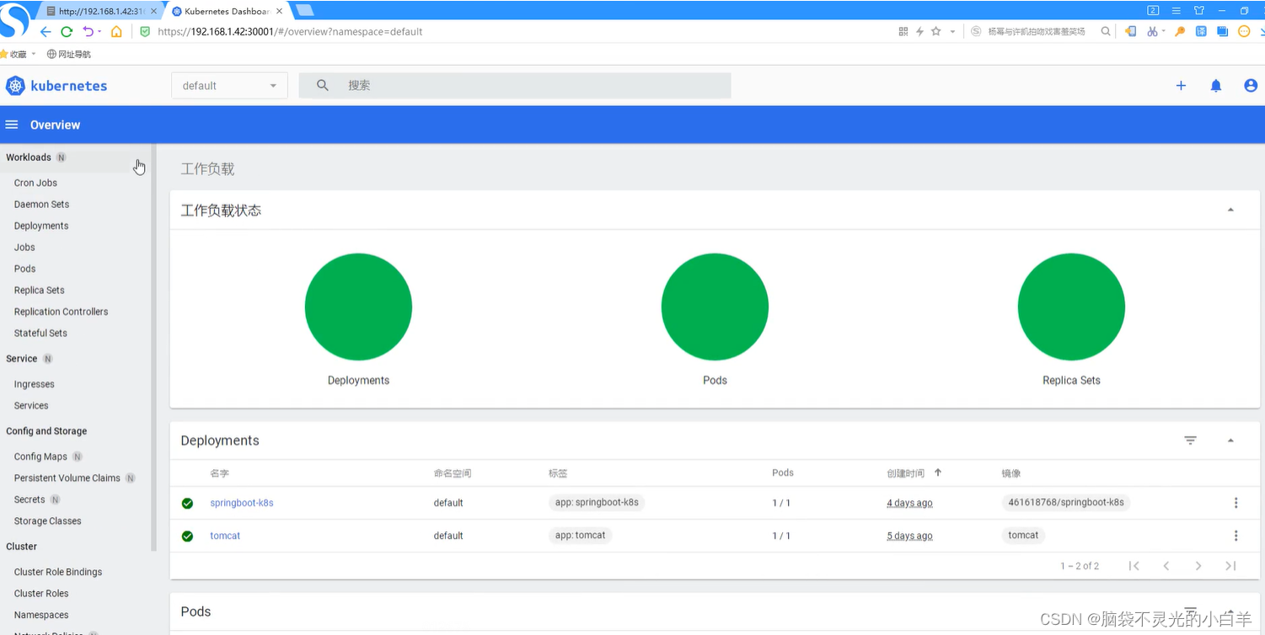Click the Deployments green status circle
The image size is (1265, 635).
358,307
